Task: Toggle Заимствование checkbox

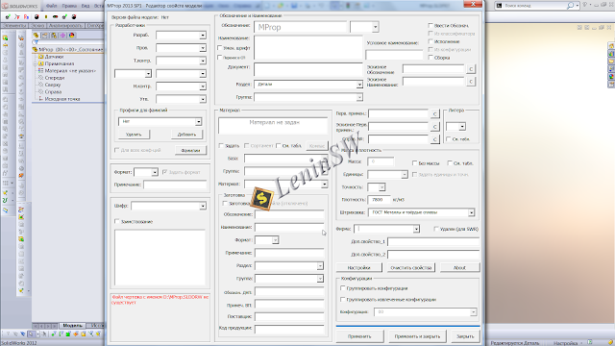Action: [x=116, y=221]
